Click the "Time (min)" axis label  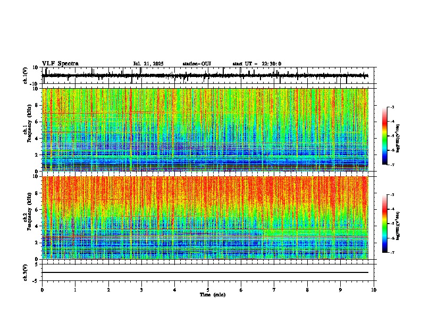(x=213, y=295)
